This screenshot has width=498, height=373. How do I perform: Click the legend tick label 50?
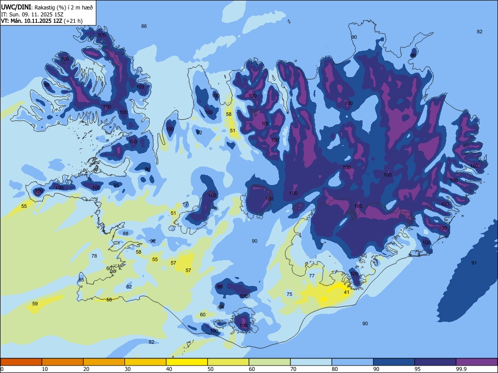click(x=211, y=369)
